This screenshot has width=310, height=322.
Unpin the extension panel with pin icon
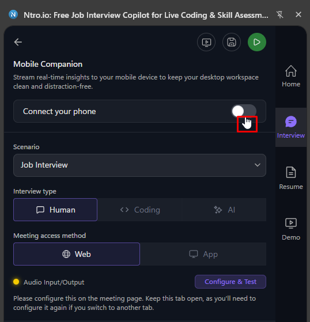(279, 15)
